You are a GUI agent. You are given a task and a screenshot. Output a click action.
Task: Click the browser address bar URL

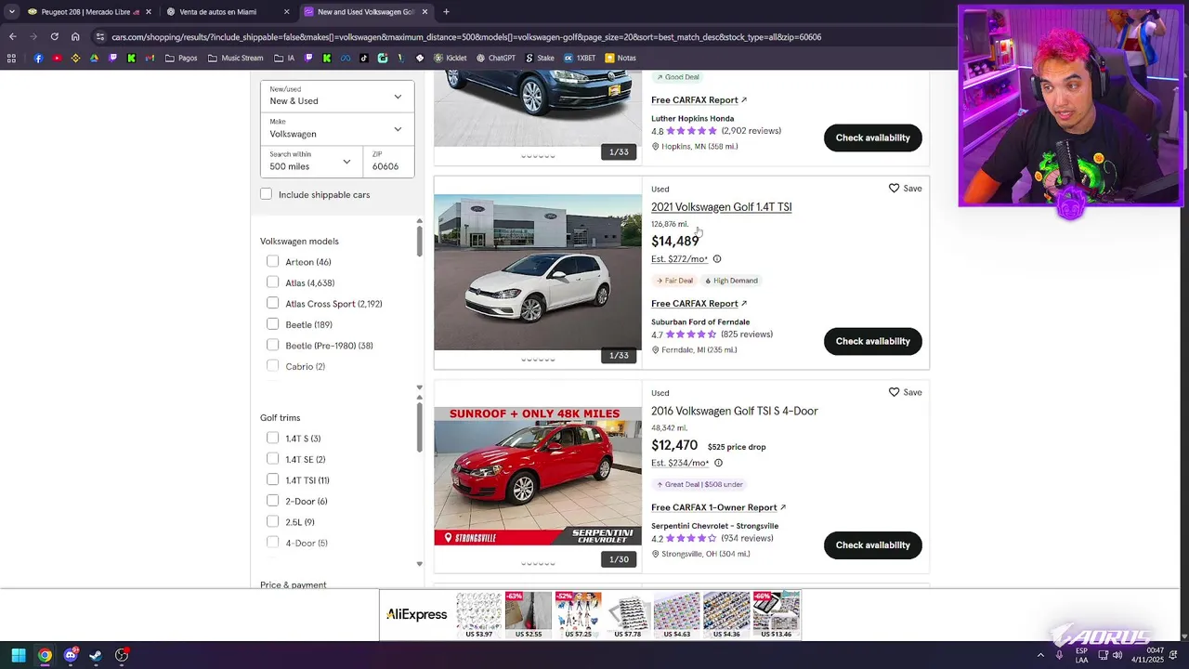tap(466, 37)
